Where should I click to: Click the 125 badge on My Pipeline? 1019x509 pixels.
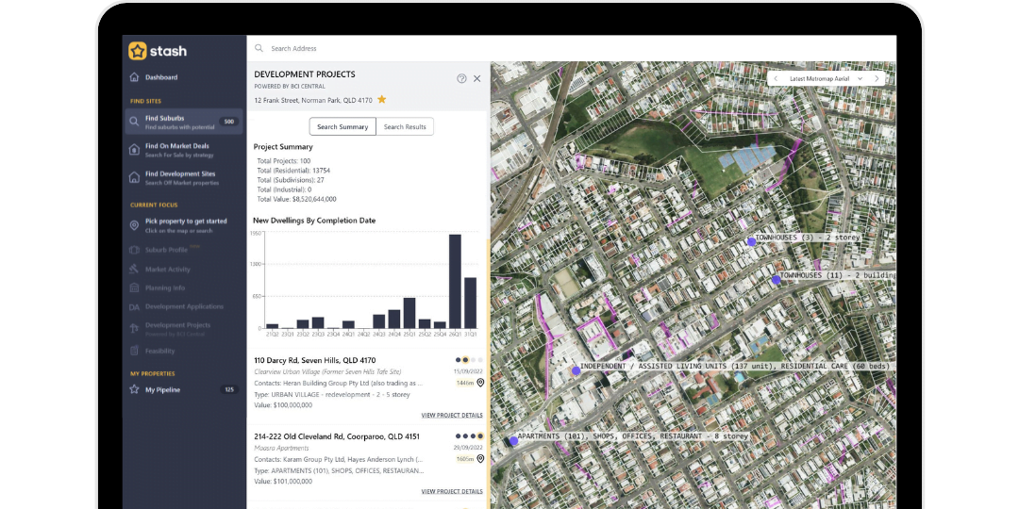coord(228,389)
